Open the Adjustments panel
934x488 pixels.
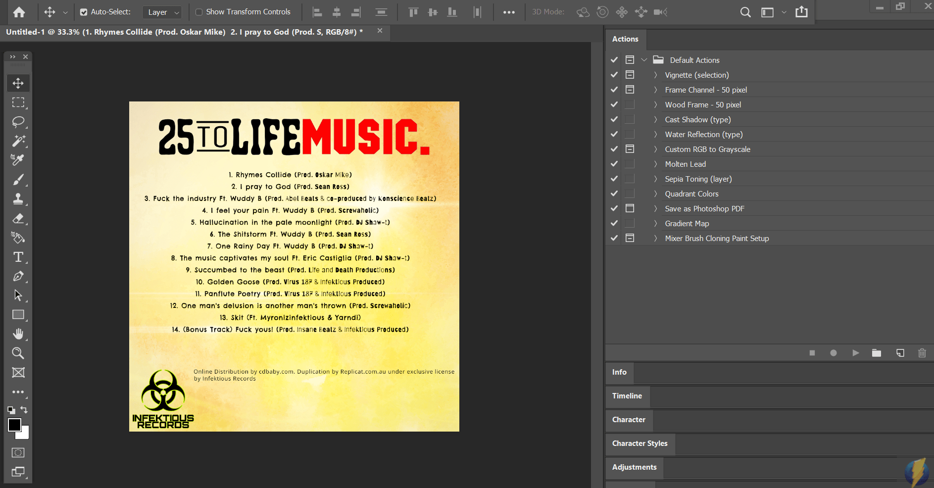click(x=634, y=467)
